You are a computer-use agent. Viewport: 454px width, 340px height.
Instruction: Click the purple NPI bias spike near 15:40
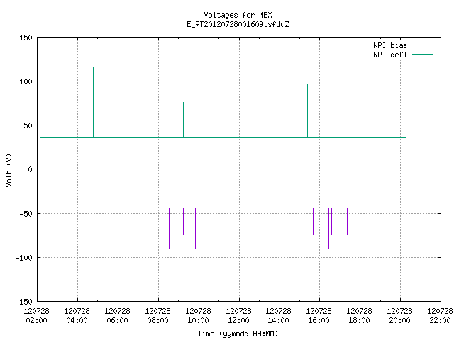pyautogui.click(x=314, y=222)
